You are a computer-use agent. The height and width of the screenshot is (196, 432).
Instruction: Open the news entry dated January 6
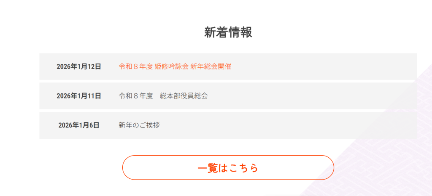[x=139, y=125]
